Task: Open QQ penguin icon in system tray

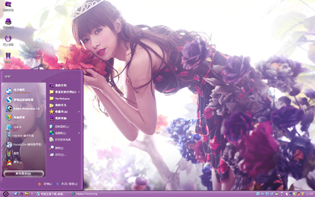Action: (298, 194)
